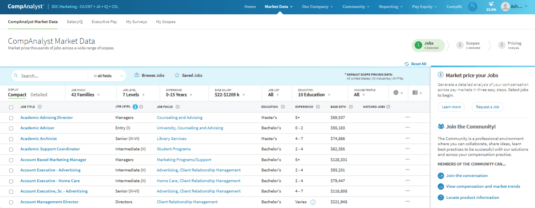535x208 pixels.
Task: Open more options for Academic Support Coordinator
Action: (407, 149)
